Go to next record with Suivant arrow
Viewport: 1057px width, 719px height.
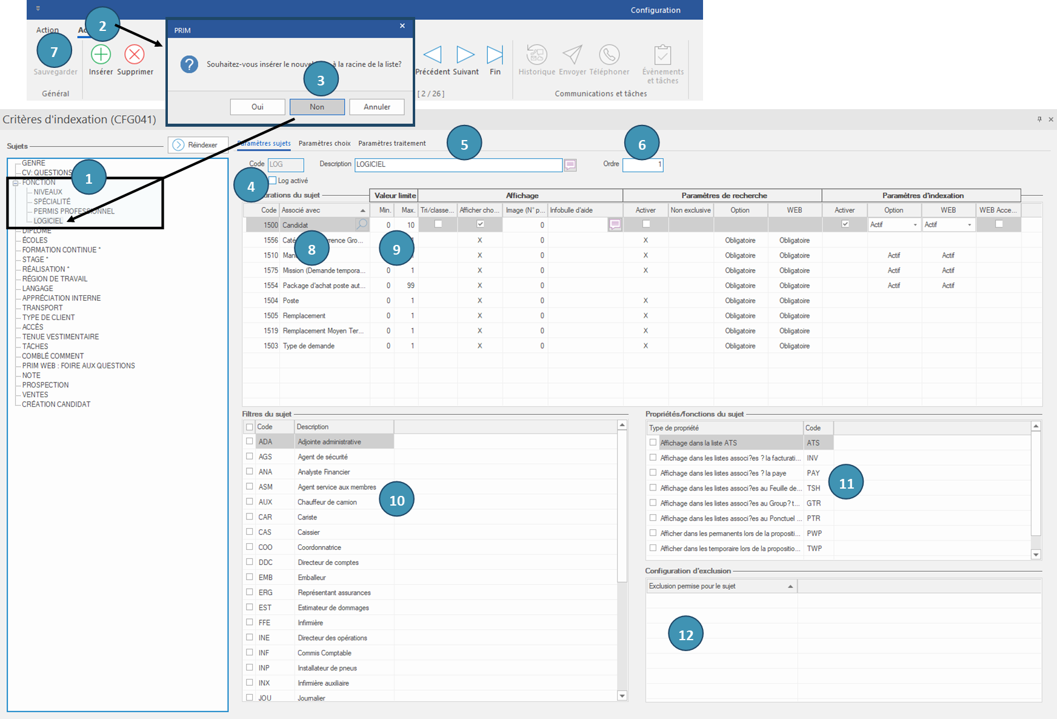465,55
